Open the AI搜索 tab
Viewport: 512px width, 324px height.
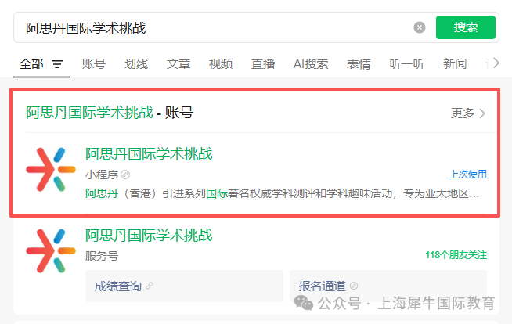311,64
